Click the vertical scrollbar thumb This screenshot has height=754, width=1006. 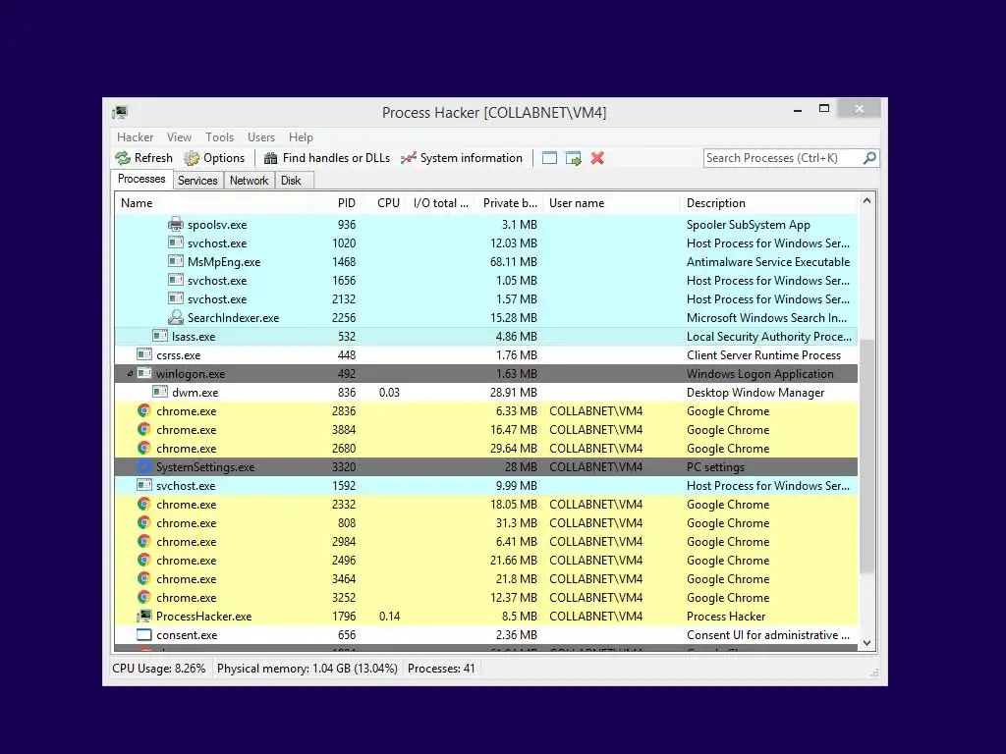pos(866,456)
